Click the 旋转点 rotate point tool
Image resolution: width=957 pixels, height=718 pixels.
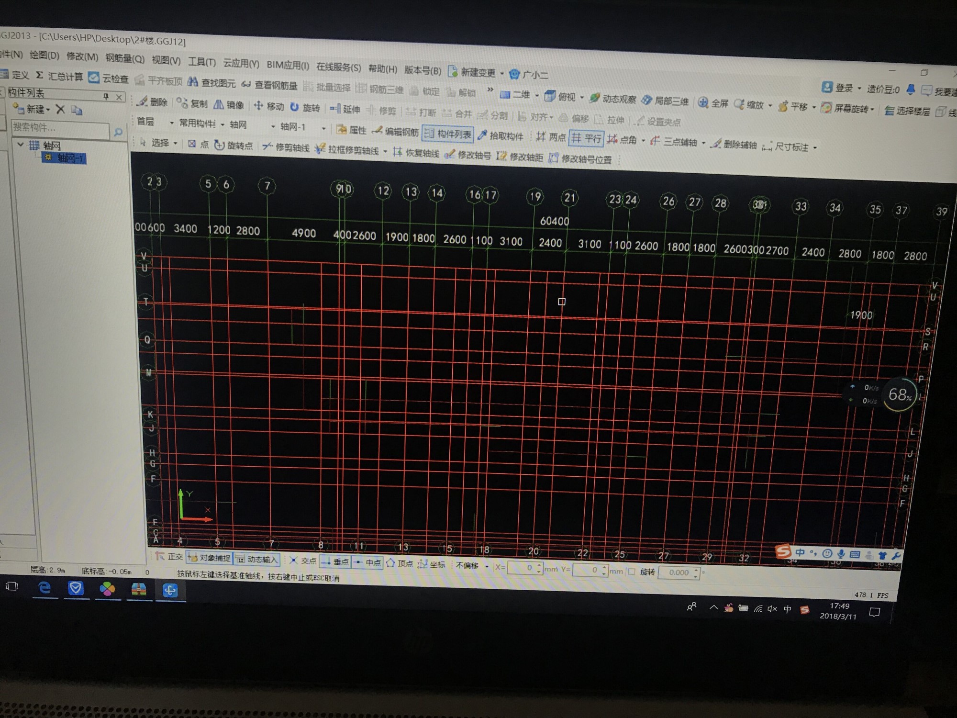point(233,145)
